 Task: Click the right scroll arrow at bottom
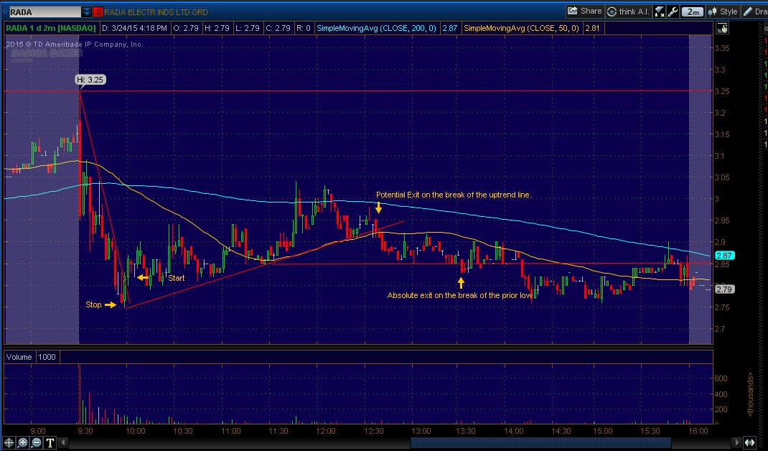[x=736, y=442]
